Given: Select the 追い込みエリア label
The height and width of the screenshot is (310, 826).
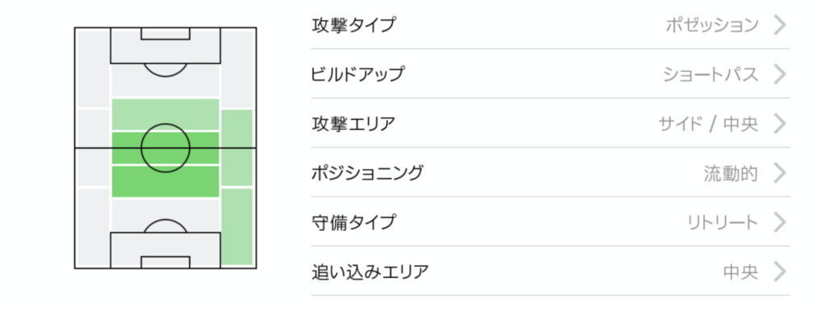Looking at the screenshot, I should point(369,271).
